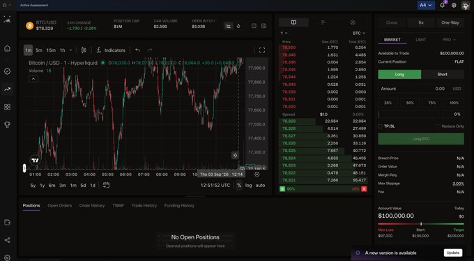Click the circular icon in order book header

[x=353, y=22]
